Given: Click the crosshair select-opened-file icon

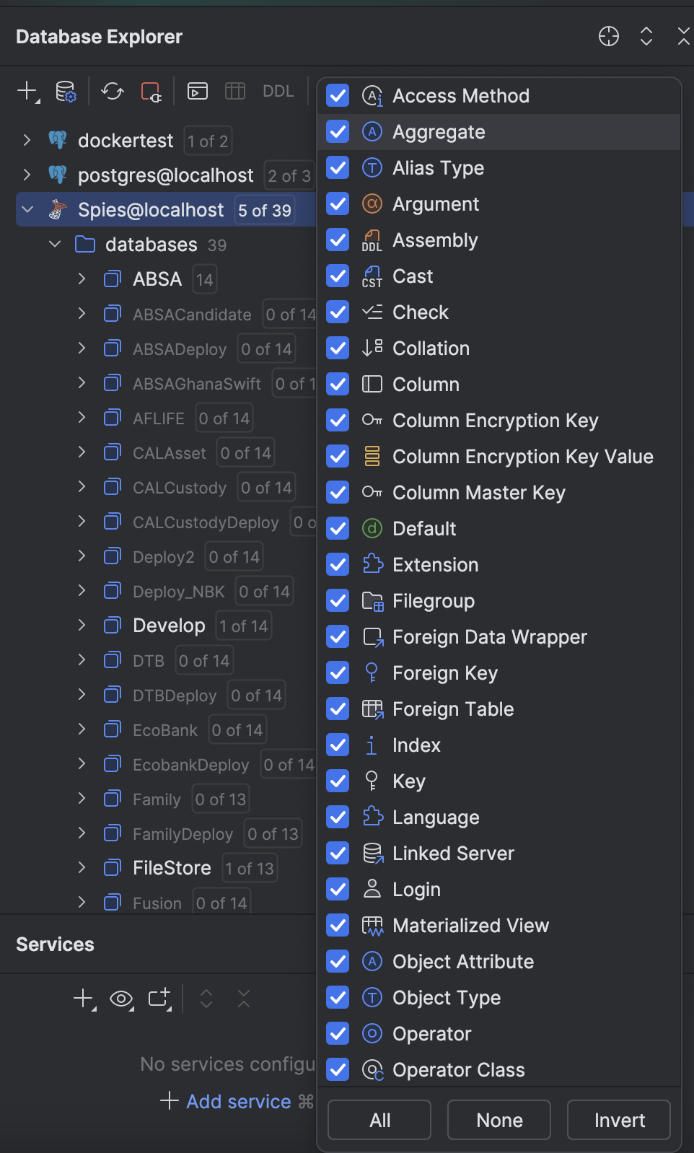Looking at the screenshot, I should 609,36.
